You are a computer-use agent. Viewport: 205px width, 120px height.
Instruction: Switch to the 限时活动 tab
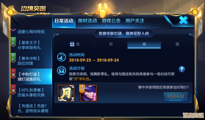point(88,21)
